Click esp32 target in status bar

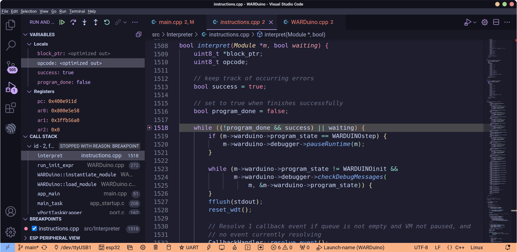(110, 248)
